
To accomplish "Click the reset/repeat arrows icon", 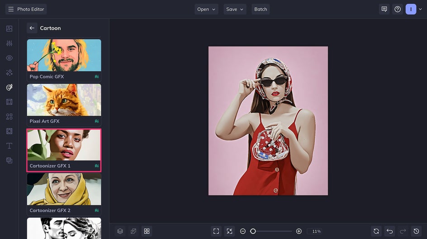I will 376,231.
